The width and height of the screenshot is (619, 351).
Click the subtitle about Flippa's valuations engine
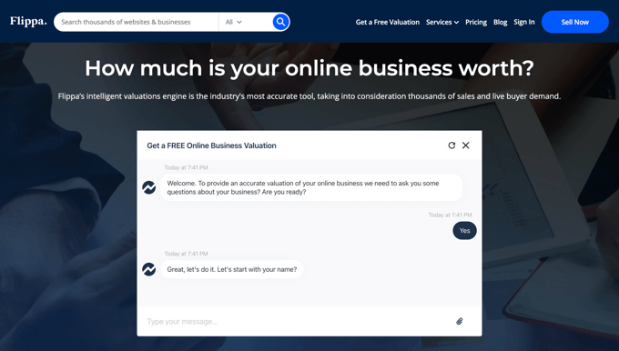[x=309, y=96]
